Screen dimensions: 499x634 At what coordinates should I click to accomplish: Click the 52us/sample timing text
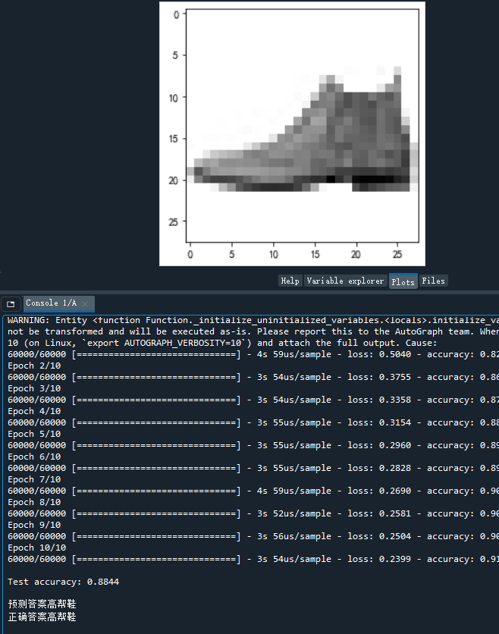(302, 513)
